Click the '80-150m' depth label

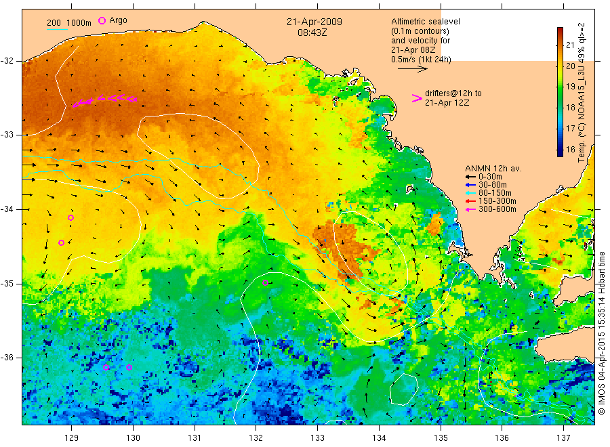(495, 193)
